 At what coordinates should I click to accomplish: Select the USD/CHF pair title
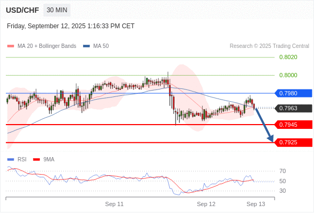point(22,10)
